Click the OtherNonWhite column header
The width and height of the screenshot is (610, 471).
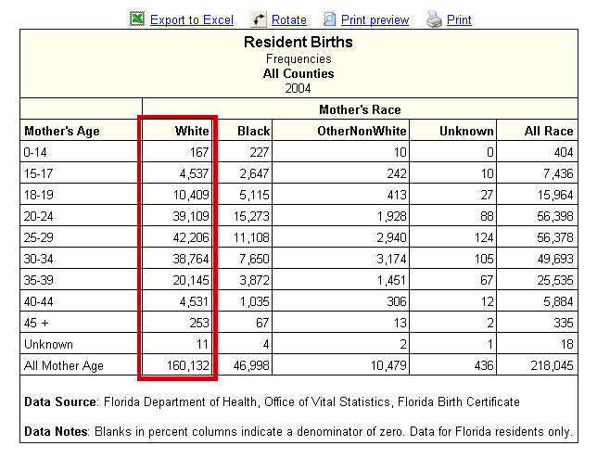tap(362, 131)
